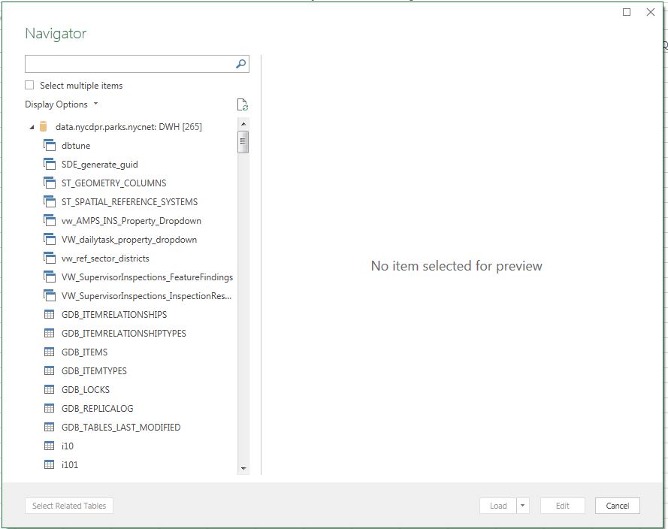Click the Edit button
Image resolution: width=668 pixels, height=529 pixels.
(x=562, y=506)
